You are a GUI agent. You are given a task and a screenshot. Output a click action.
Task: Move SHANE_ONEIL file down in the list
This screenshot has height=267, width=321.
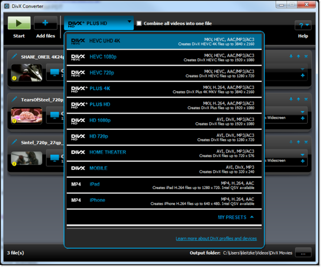(291, 57)
